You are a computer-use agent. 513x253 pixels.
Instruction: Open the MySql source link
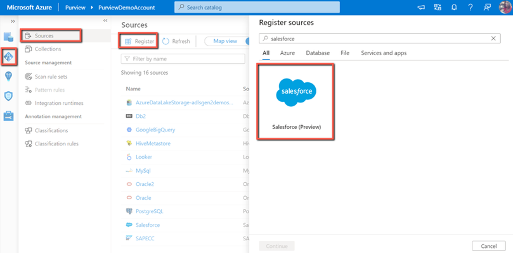coord(143,171)
